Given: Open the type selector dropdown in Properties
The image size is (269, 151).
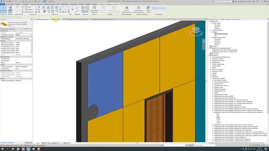Looking at the screenshot, I should point(32,24).
